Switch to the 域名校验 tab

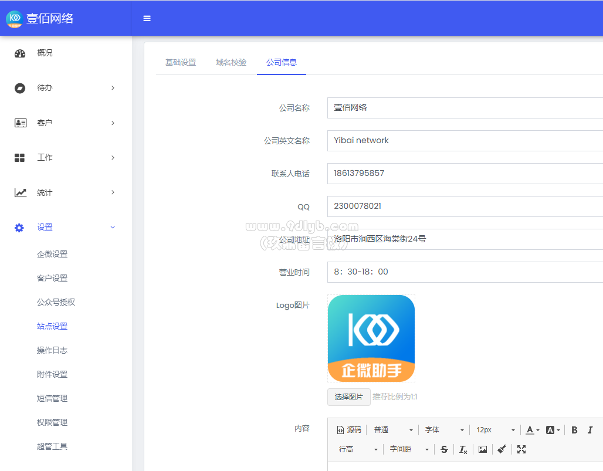tap(231, 62)
